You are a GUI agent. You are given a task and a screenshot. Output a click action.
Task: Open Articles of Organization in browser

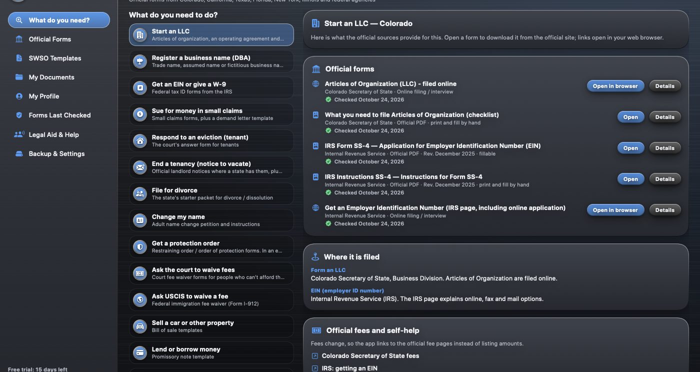click(615, 86)
